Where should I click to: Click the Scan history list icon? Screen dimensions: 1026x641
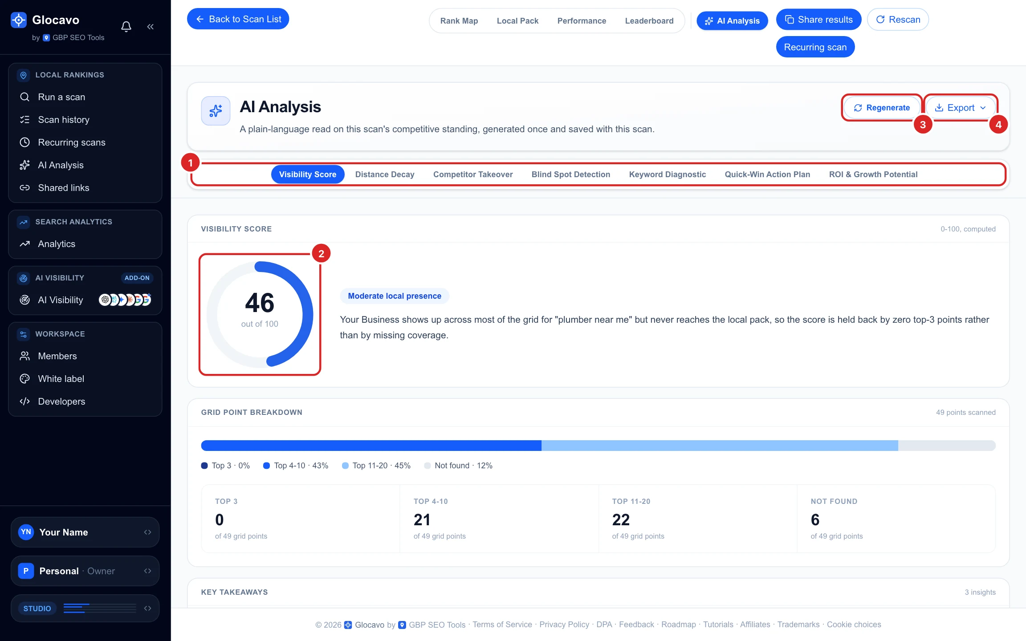25,120
